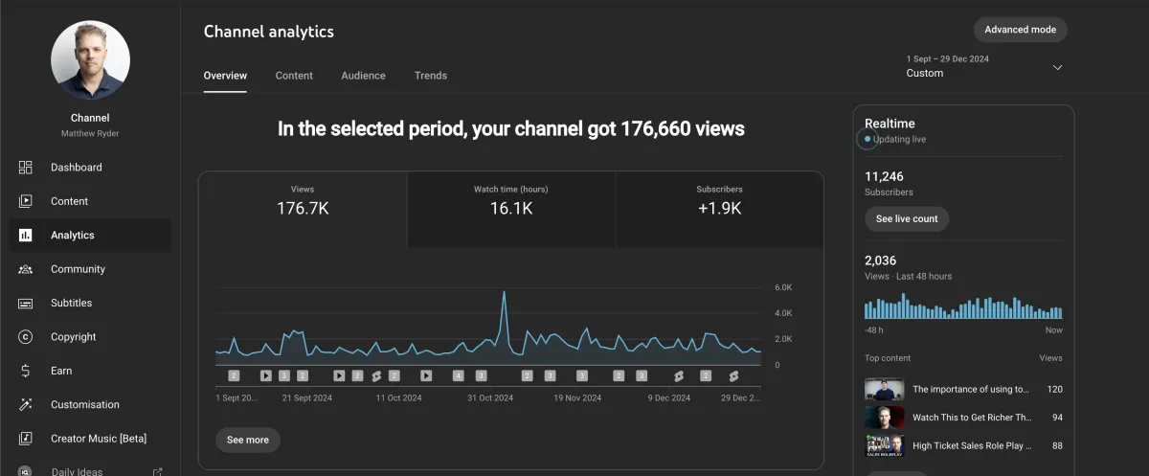Open Content via its sidebar play icon

point(26,201)
